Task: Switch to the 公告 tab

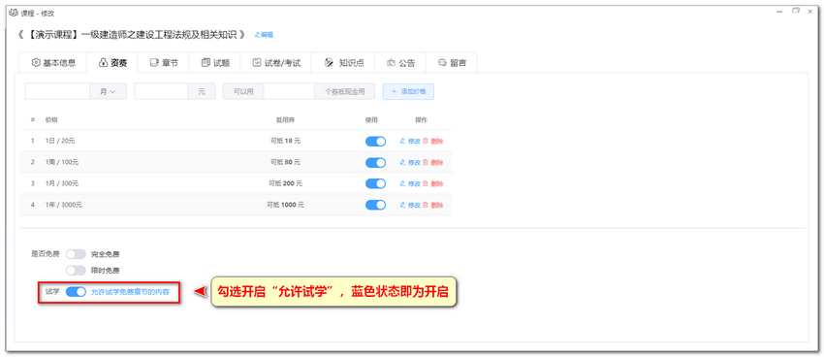Action: [x=400, y=62]
